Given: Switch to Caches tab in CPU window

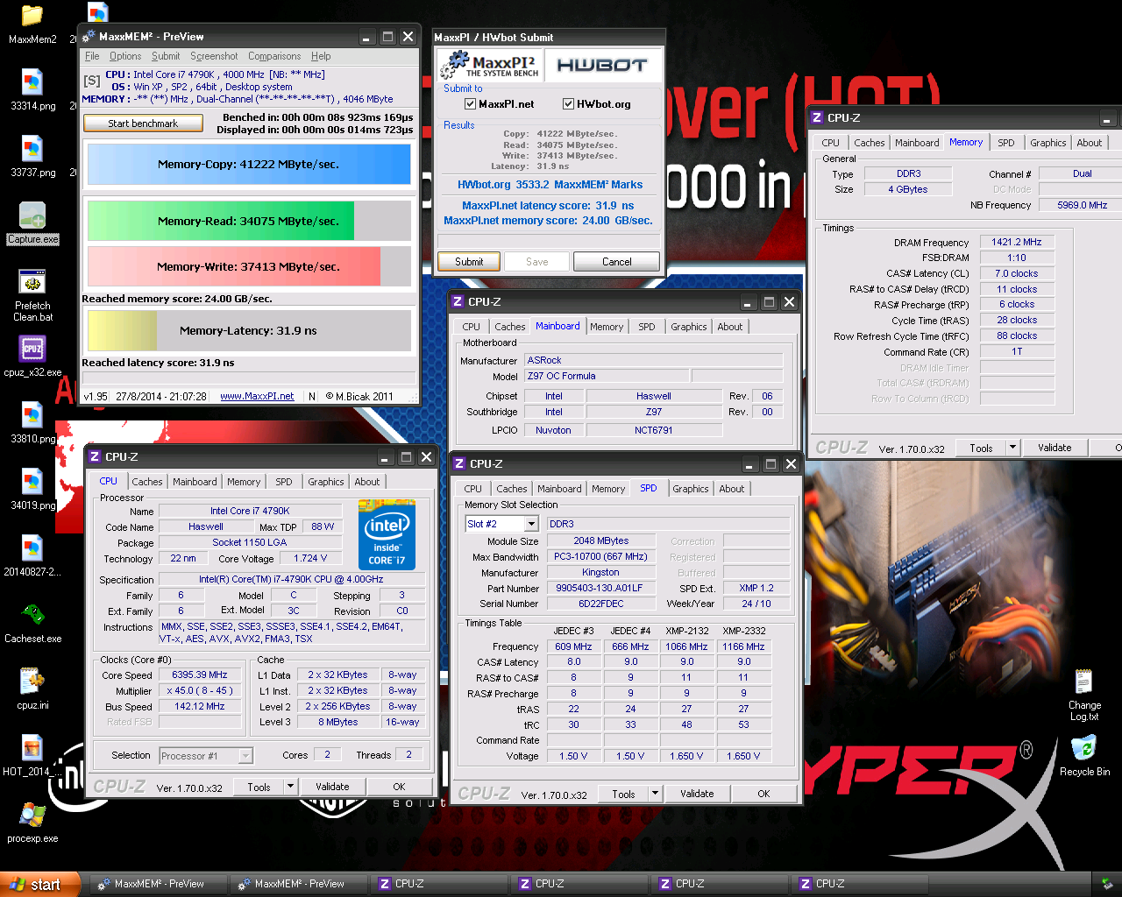Looking at the screenshot, I should point(147,482).
